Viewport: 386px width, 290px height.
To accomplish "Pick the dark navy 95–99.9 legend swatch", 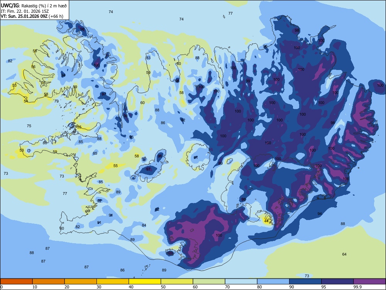I will pyautogui.click(x=337, y=281).
